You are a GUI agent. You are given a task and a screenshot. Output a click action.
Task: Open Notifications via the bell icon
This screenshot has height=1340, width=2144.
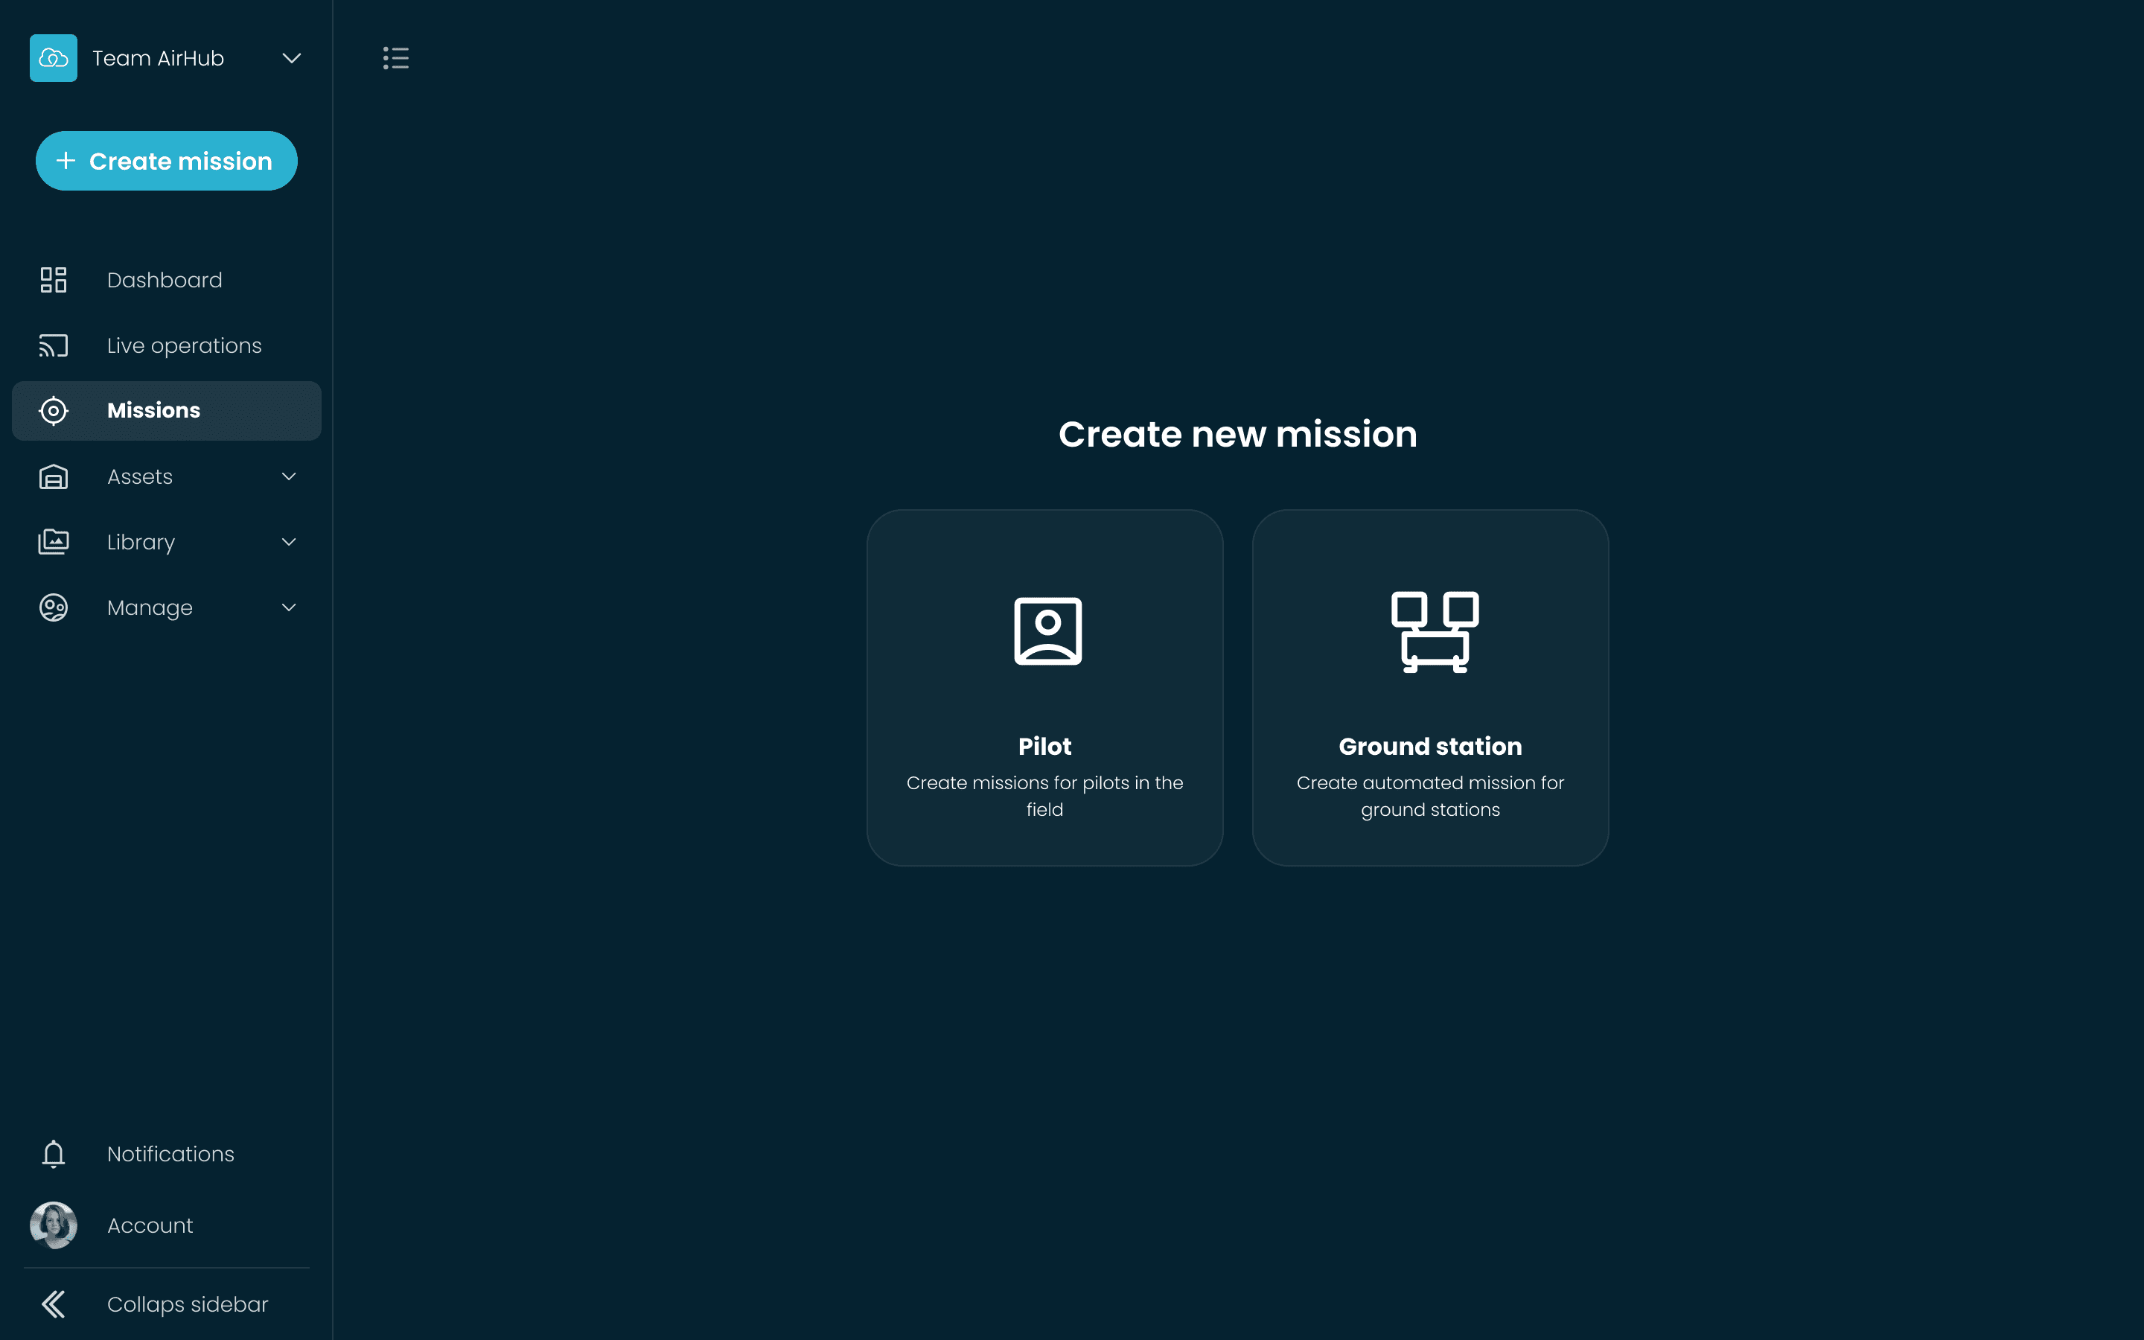click(x=53, y=1154)
